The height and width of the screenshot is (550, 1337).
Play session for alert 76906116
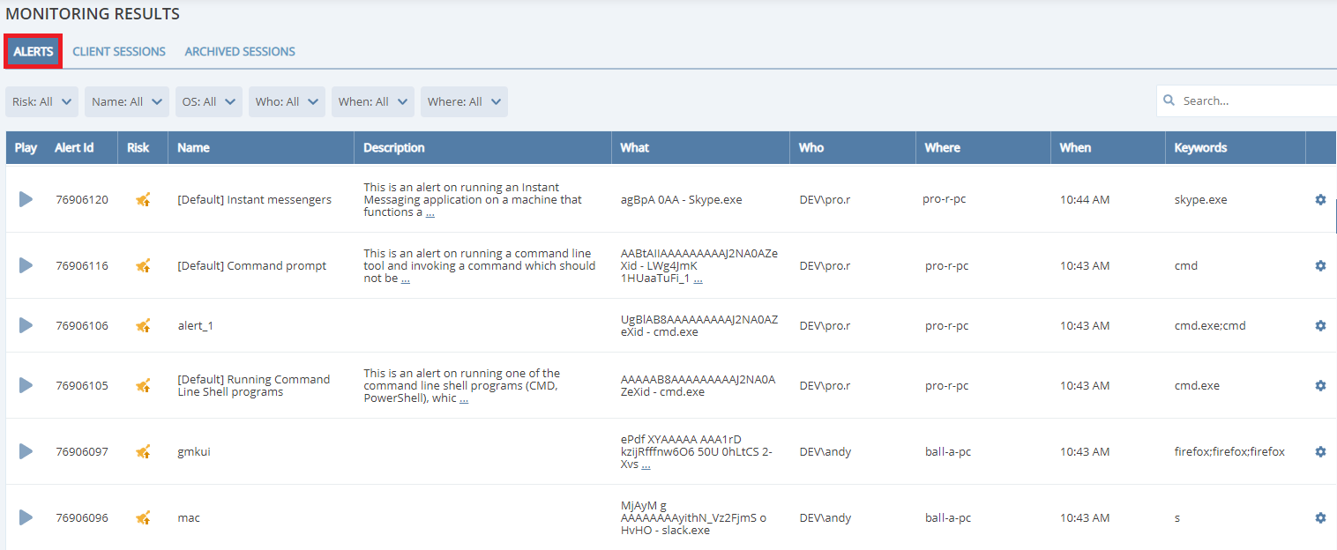click(26, 265)
